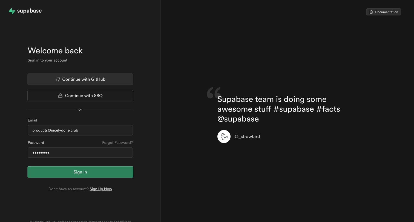Click the document icon in Documentation button
414x222 pixels.
pyautogui.click(x=371, y=12)
